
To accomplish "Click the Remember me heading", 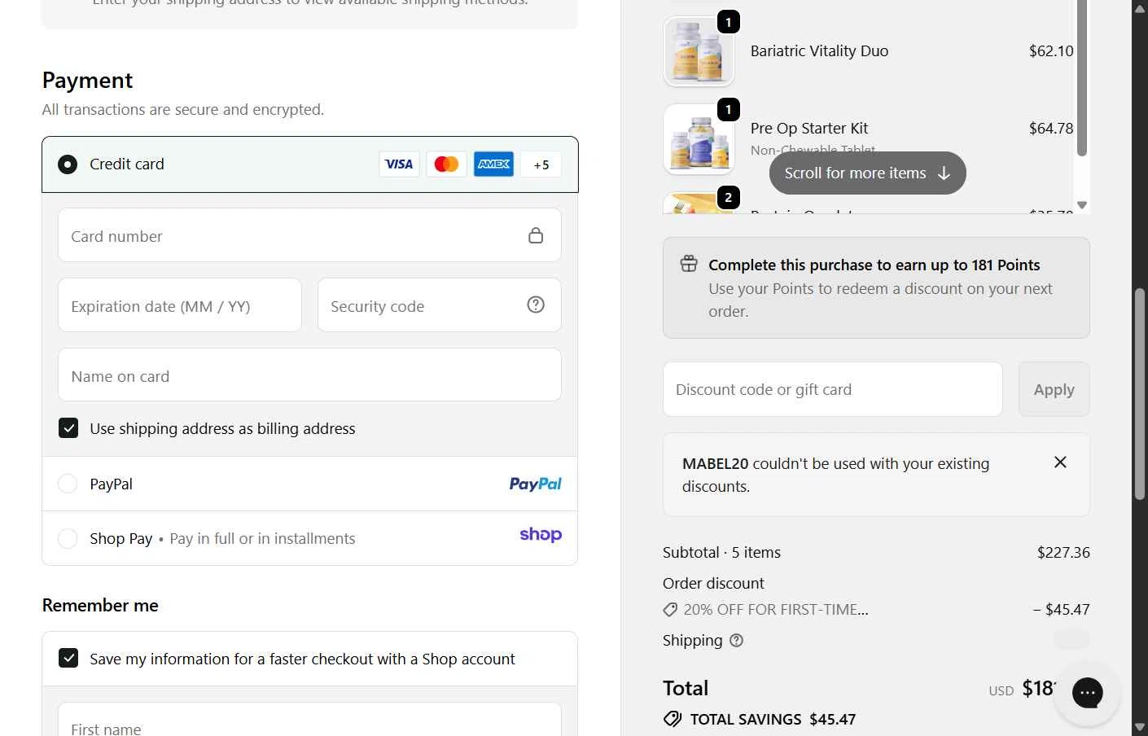I will pyautogui.click(x=100, y=605).
